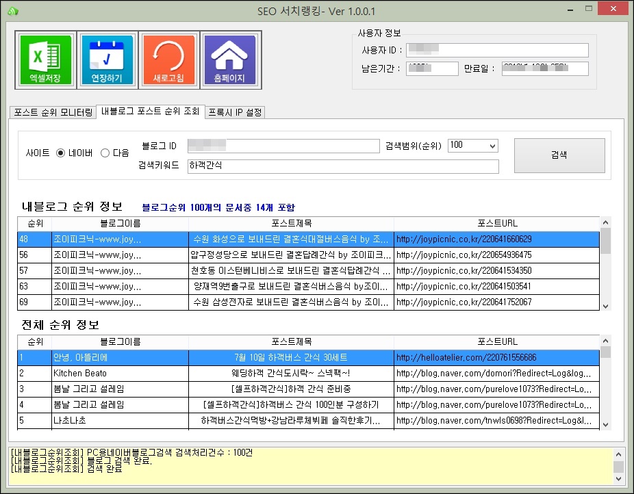Click the 검색키워드 input field

[x=342, y=166]
